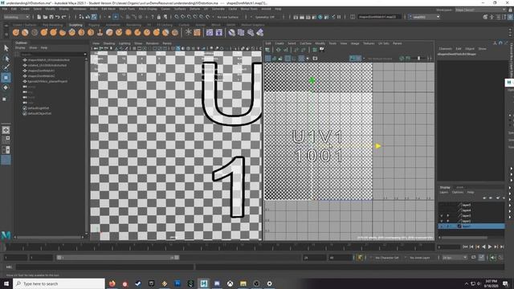Toggle the highlighted snap icon in the status line
Viewport: 514px width, 289px height.
116,17
